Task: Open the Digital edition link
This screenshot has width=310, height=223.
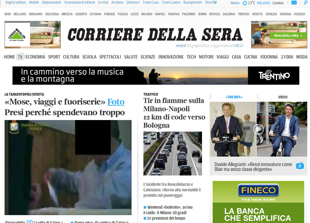Action: [x=16, y=2]
